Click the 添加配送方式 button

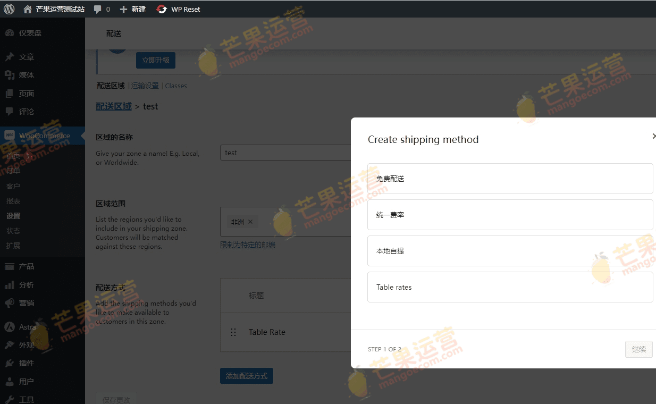(247, 376)
